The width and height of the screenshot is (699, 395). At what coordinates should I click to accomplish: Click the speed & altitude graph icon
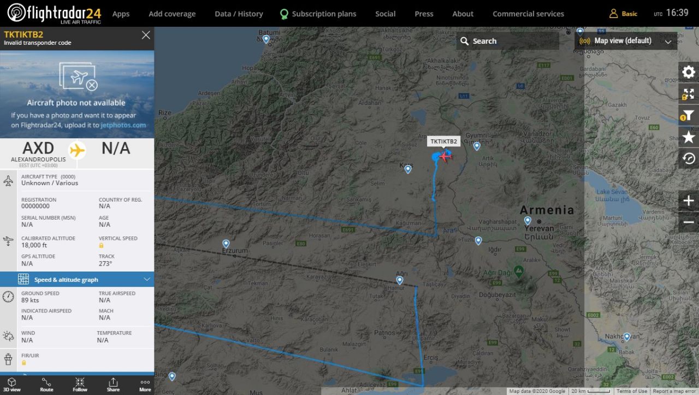pyautogui.click(x=23, y=279)
